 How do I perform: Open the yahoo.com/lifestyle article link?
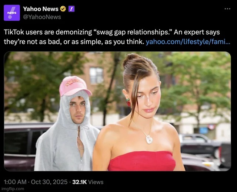(188, 42)
